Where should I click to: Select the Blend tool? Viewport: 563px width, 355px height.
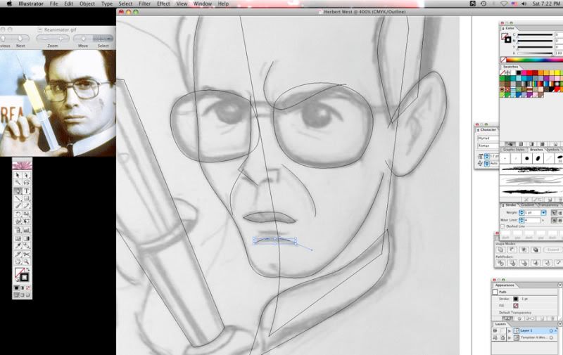[26, 246]
